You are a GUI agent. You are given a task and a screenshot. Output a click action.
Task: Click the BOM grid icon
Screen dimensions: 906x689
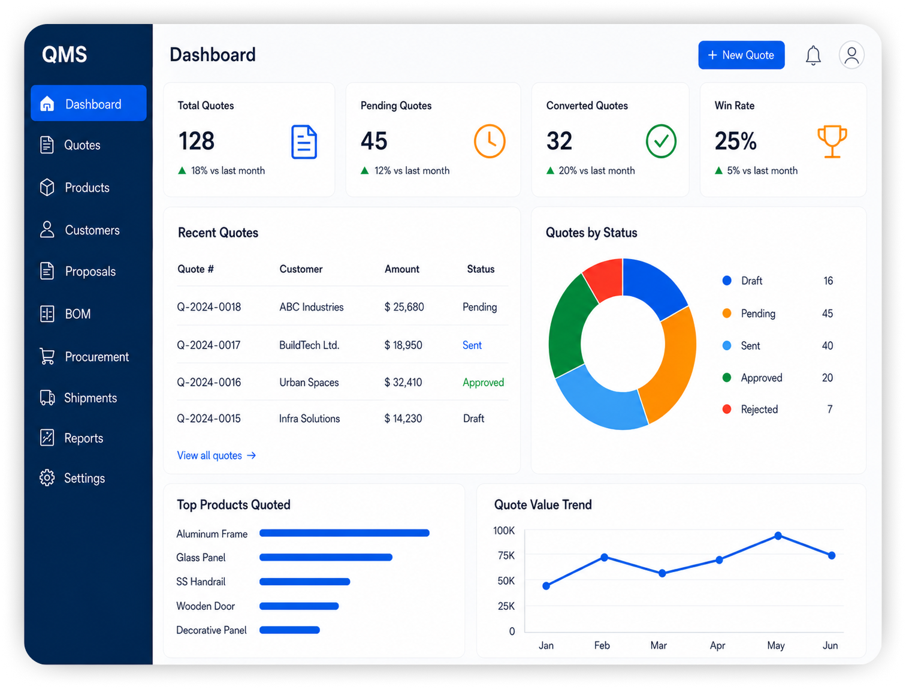coord(47,314)
